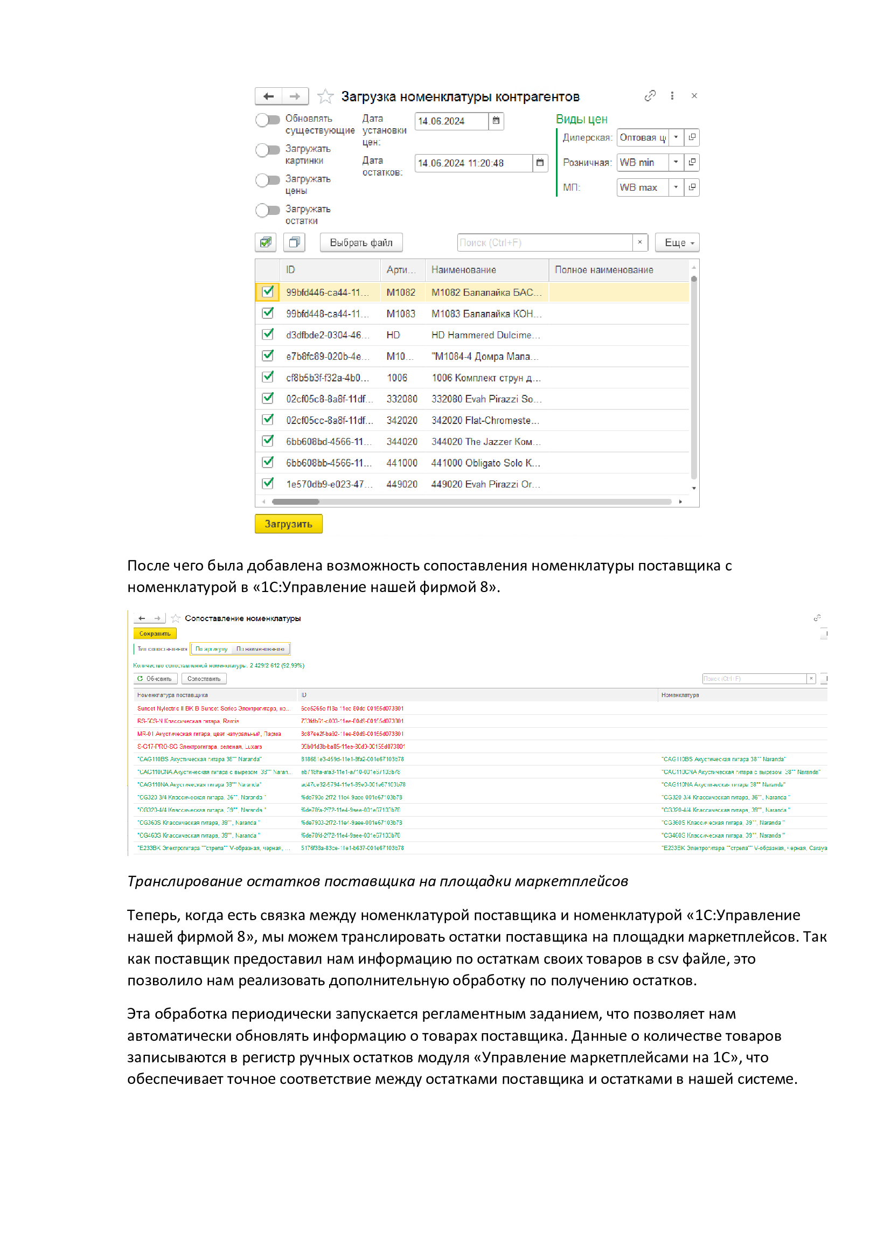Image resolution: width=891 pixels, height=1260 pixels.
Task: Clear the Поиск field above the ID table
Action: 640,242
